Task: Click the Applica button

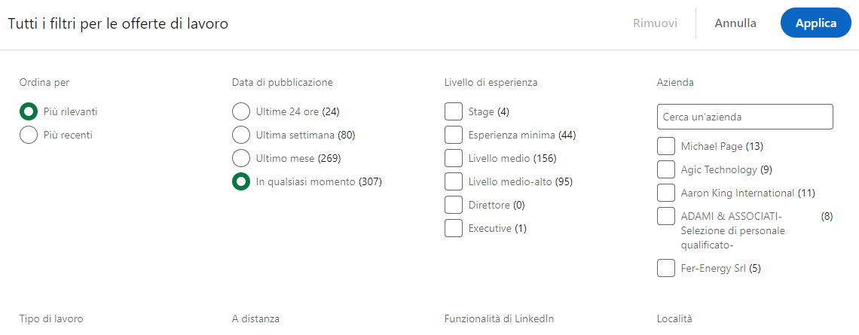Action: click(816, 23)
